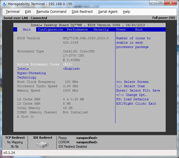Change Active Processor Cores <ALL> option
This screenshot has height=158, width=179.
(x=68, y=64)
